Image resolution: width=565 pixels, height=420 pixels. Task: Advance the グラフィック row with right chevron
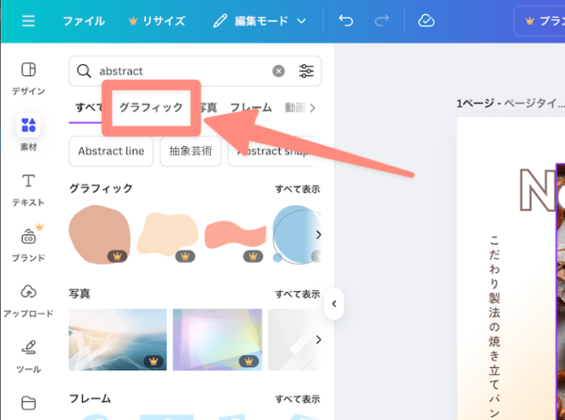(x=318, y=234)
